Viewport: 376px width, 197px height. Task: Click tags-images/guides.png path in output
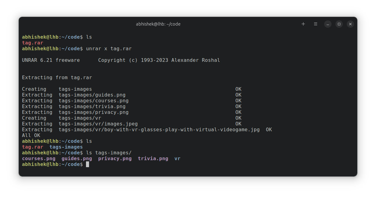pos(92,95)
